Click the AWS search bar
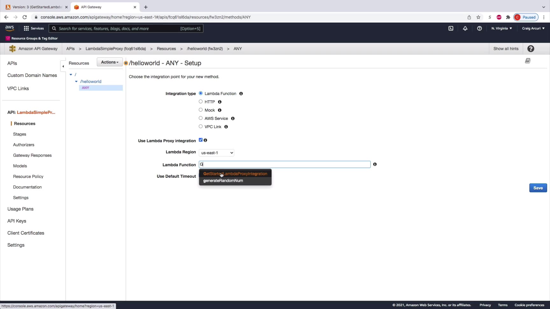Image resolution: width=550 pixels, height=309 pixels. 126,29
